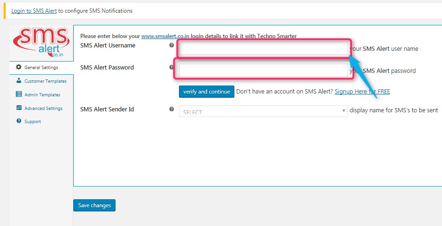
Task: Click the Admin Templates list icon
Action: [x=19, y=94]
